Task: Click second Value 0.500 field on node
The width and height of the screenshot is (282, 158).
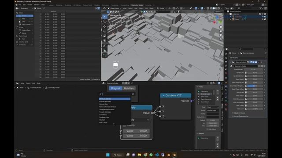Action: point(137,136)
